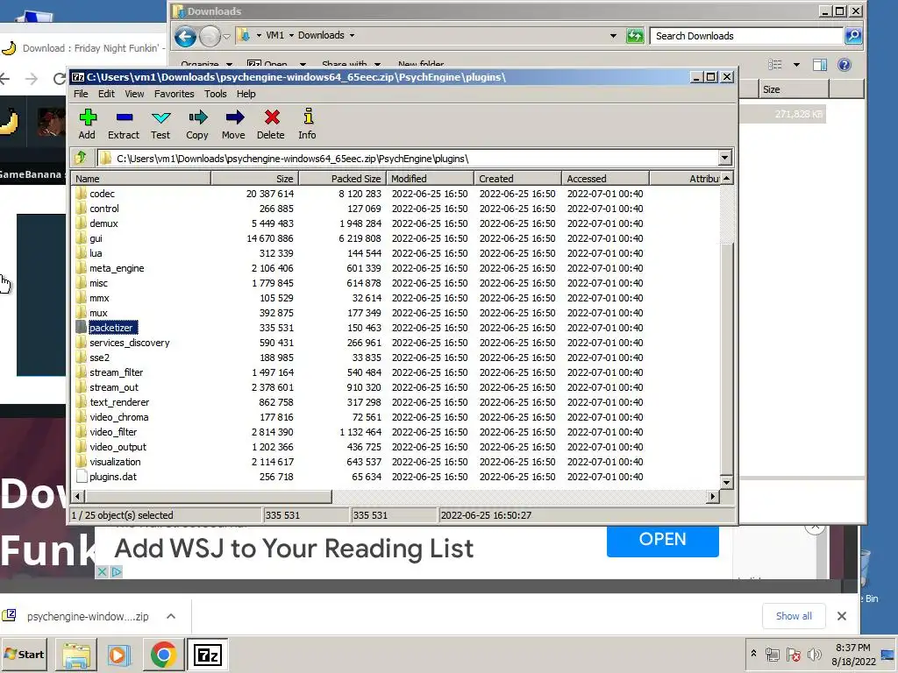Click the OPEN button in the ad
The width and height of the screenshot is (898, 673).
click(x=663, y=540)
